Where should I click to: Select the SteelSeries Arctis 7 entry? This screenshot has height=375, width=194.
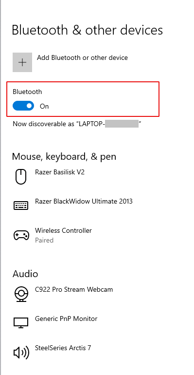63,348
